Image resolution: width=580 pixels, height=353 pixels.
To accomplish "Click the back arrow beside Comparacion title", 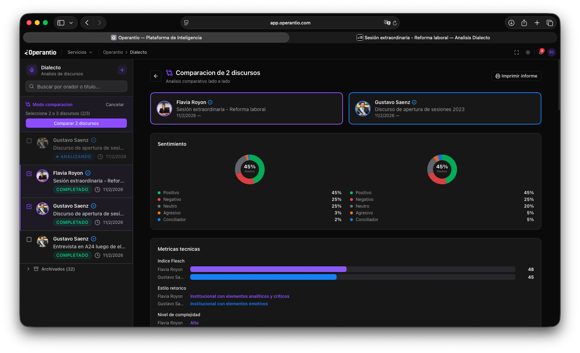I will pyautogui.click(x=156, y=76).
